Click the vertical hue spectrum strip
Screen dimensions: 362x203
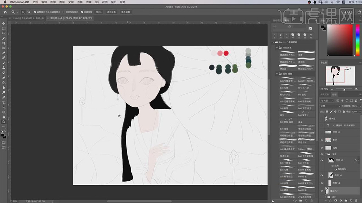click(x=358, y=40)
